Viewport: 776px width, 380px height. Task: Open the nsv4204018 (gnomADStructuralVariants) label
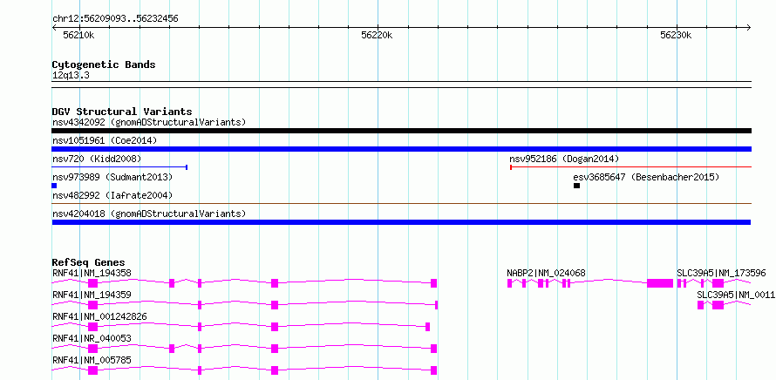(149, 214)
